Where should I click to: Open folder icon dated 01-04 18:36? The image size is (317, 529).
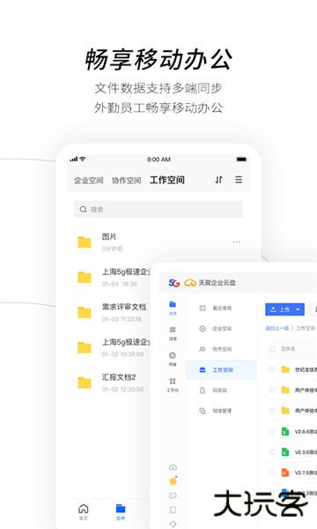tap(85, 277)
